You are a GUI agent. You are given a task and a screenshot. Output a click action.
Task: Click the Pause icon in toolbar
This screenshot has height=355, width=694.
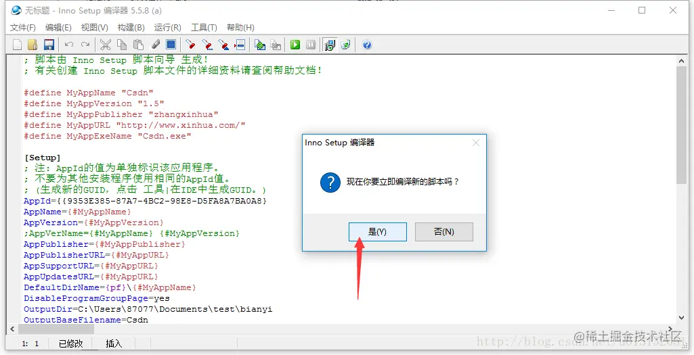coord(311,45)
